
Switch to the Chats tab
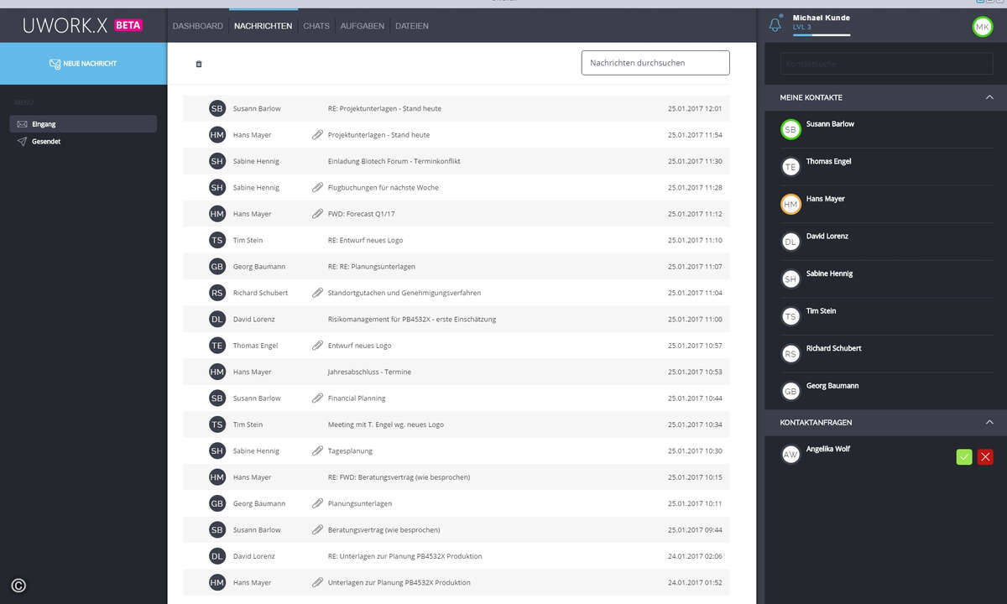pyautogui.click(x=316, y=26)
